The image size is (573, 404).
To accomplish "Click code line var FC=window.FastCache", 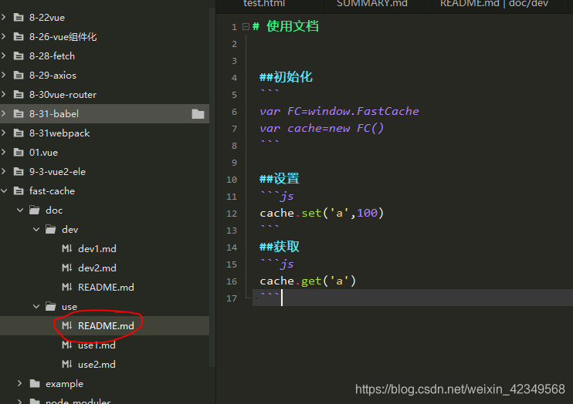I will pyautogui.click(x=340, y=111).
